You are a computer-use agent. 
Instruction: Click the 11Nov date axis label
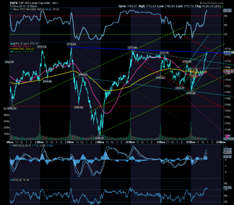pyautogui.click(x=131, y=142)
